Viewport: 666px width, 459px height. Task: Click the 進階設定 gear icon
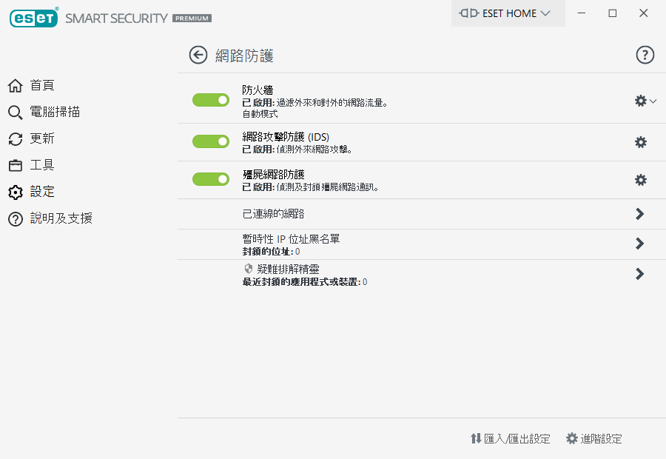pyautogui.click(x=571, y=438)
